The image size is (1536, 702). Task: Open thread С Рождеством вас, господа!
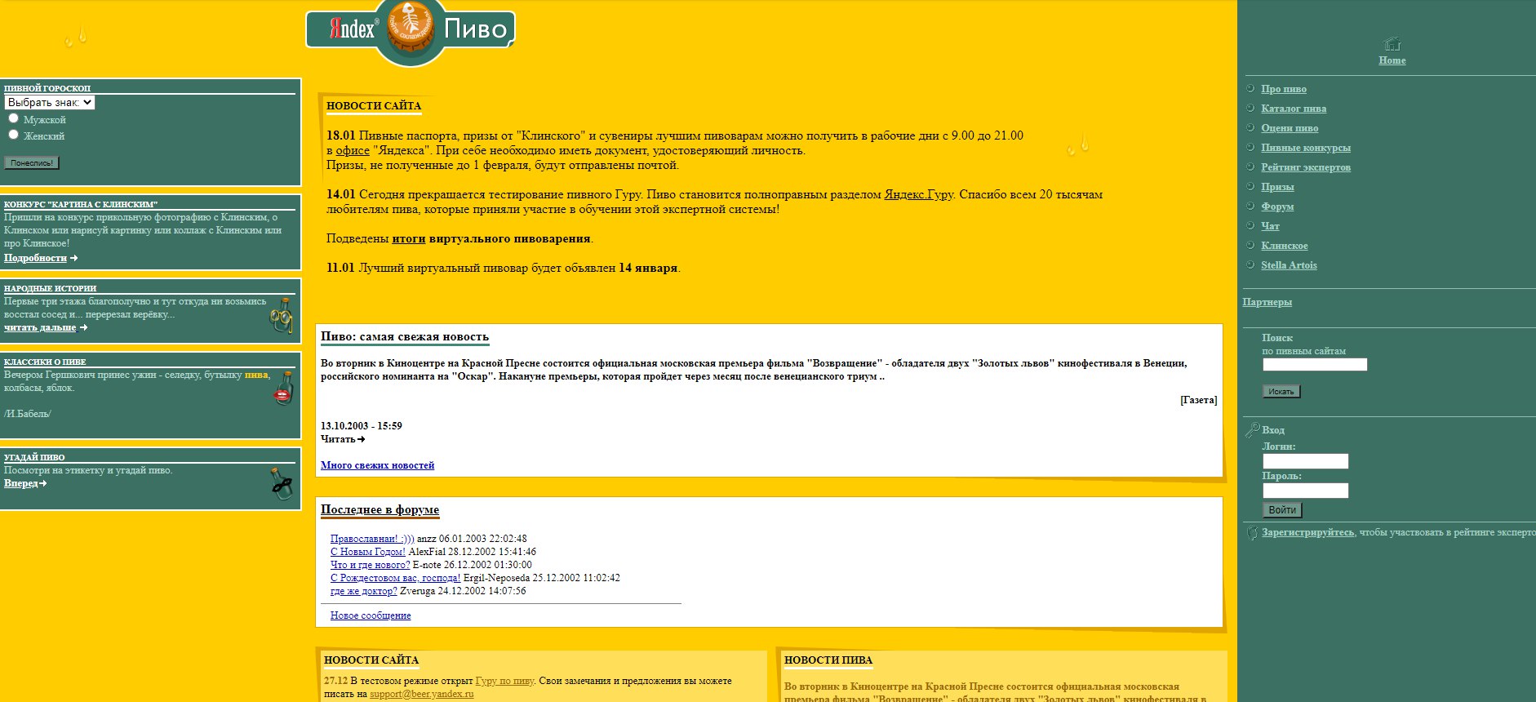click(x=396, y=578)
